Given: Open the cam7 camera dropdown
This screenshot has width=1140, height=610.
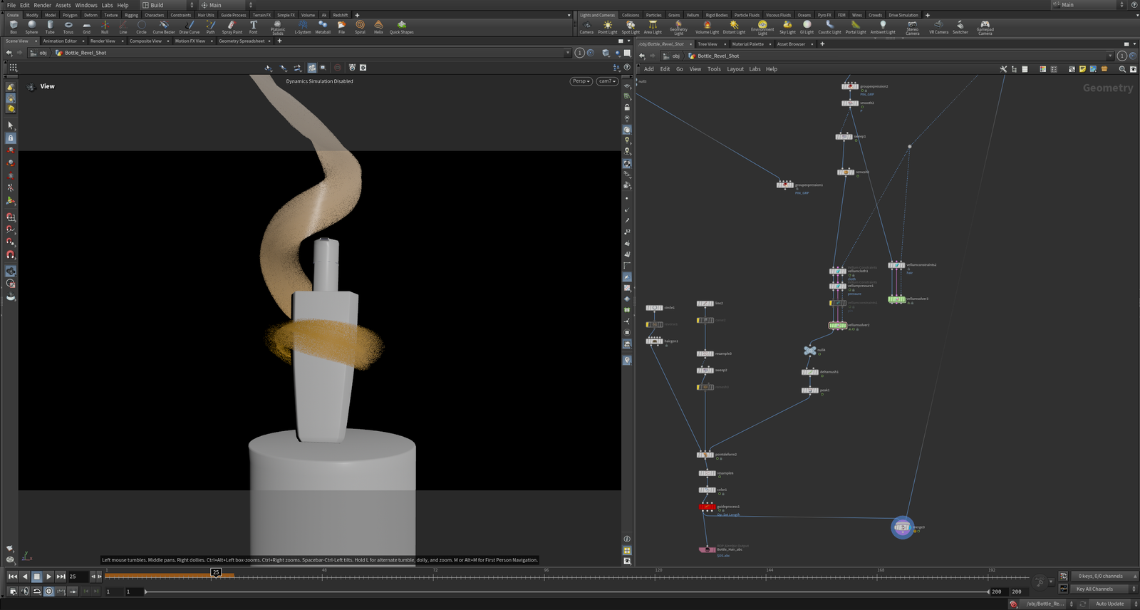Looking at the screenshot, I should pos(607,81).
